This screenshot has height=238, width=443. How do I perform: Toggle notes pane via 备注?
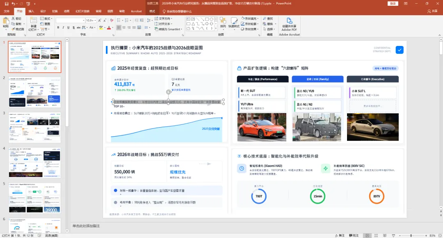click(x=340, y=236)
